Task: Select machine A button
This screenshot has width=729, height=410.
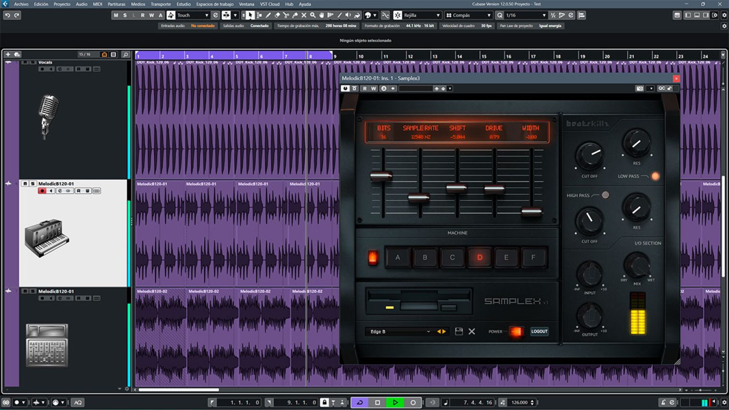Action: pos(398,258)
